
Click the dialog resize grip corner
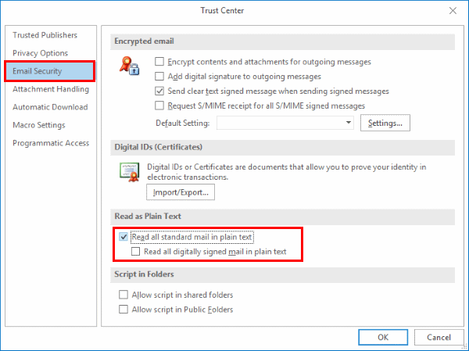464,347
